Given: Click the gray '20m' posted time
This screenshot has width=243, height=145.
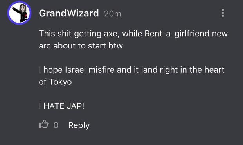Looking at the screenshot, I should 113,14.
